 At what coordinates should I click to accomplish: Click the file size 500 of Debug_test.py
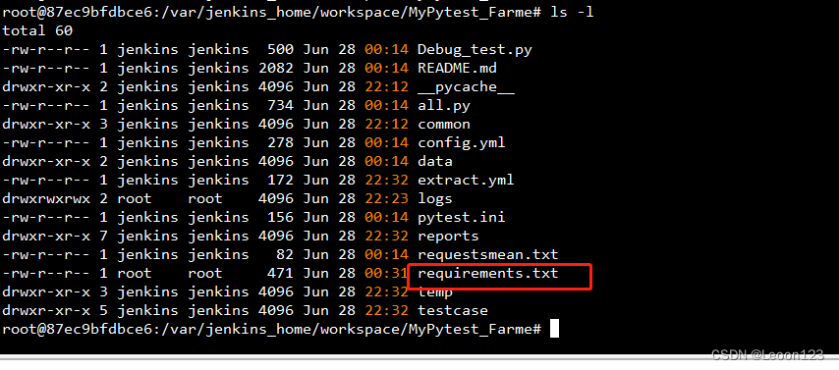(280, 50)
